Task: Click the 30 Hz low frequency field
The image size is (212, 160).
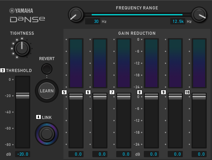Action: [93, 21]
